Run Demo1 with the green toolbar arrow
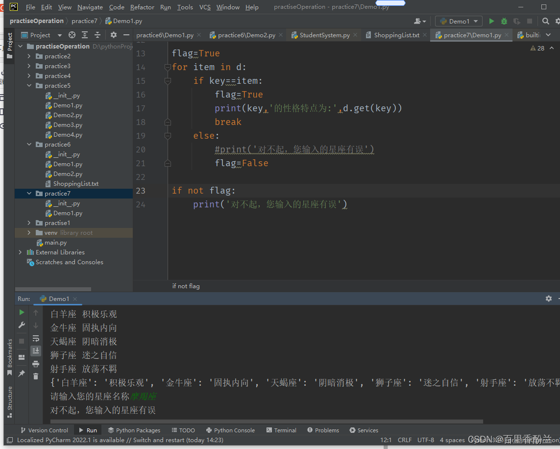 [491, 22]
